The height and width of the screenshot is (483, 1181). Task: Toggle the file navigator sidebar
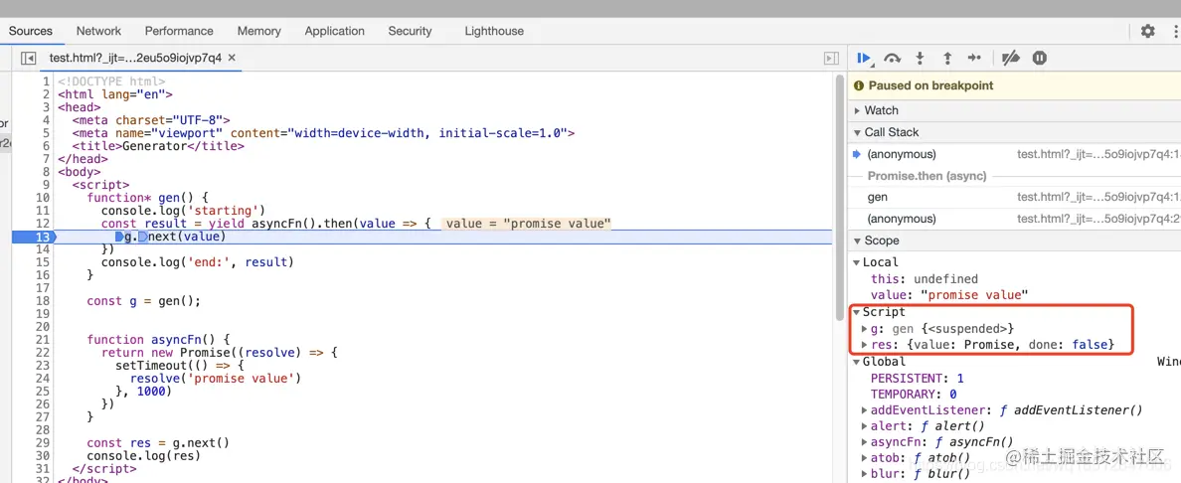coord(29,58)
